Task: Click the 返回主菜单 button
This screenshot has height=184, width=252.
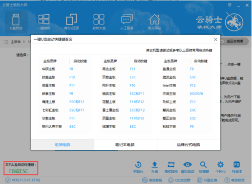Action: (x=234, y=41)
